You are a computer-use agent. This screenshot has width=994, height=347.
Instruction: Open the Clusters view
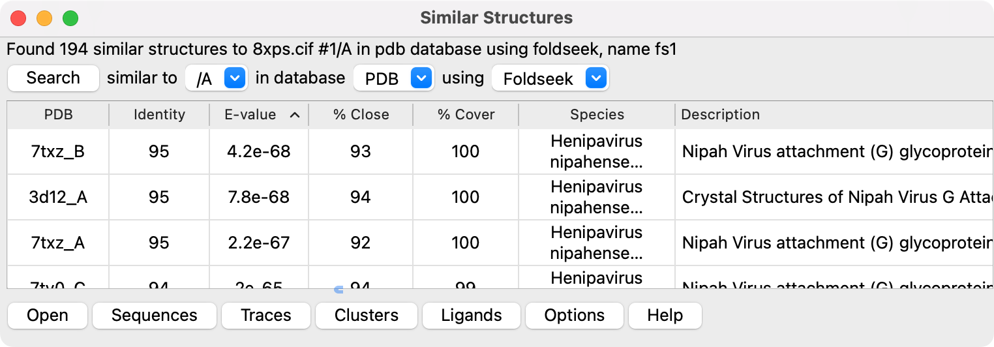click(x=366, y=316)
